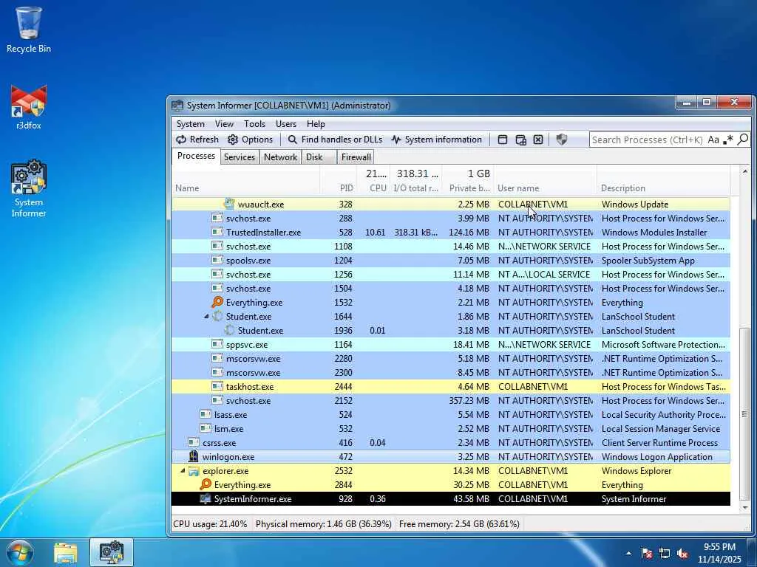Open the View menu
Screen dimensions: 757x567
(224, 124)
